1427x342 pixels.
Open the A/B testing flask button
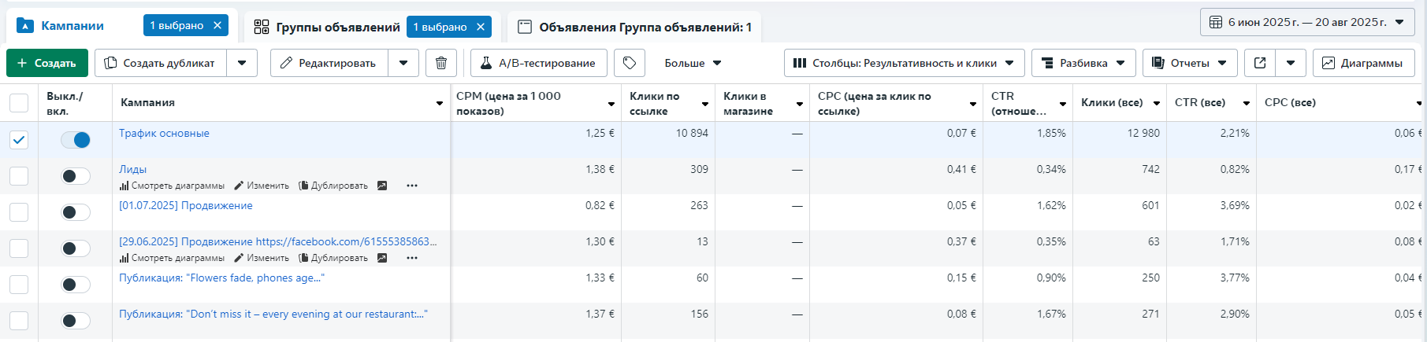[x=539, y=63]
